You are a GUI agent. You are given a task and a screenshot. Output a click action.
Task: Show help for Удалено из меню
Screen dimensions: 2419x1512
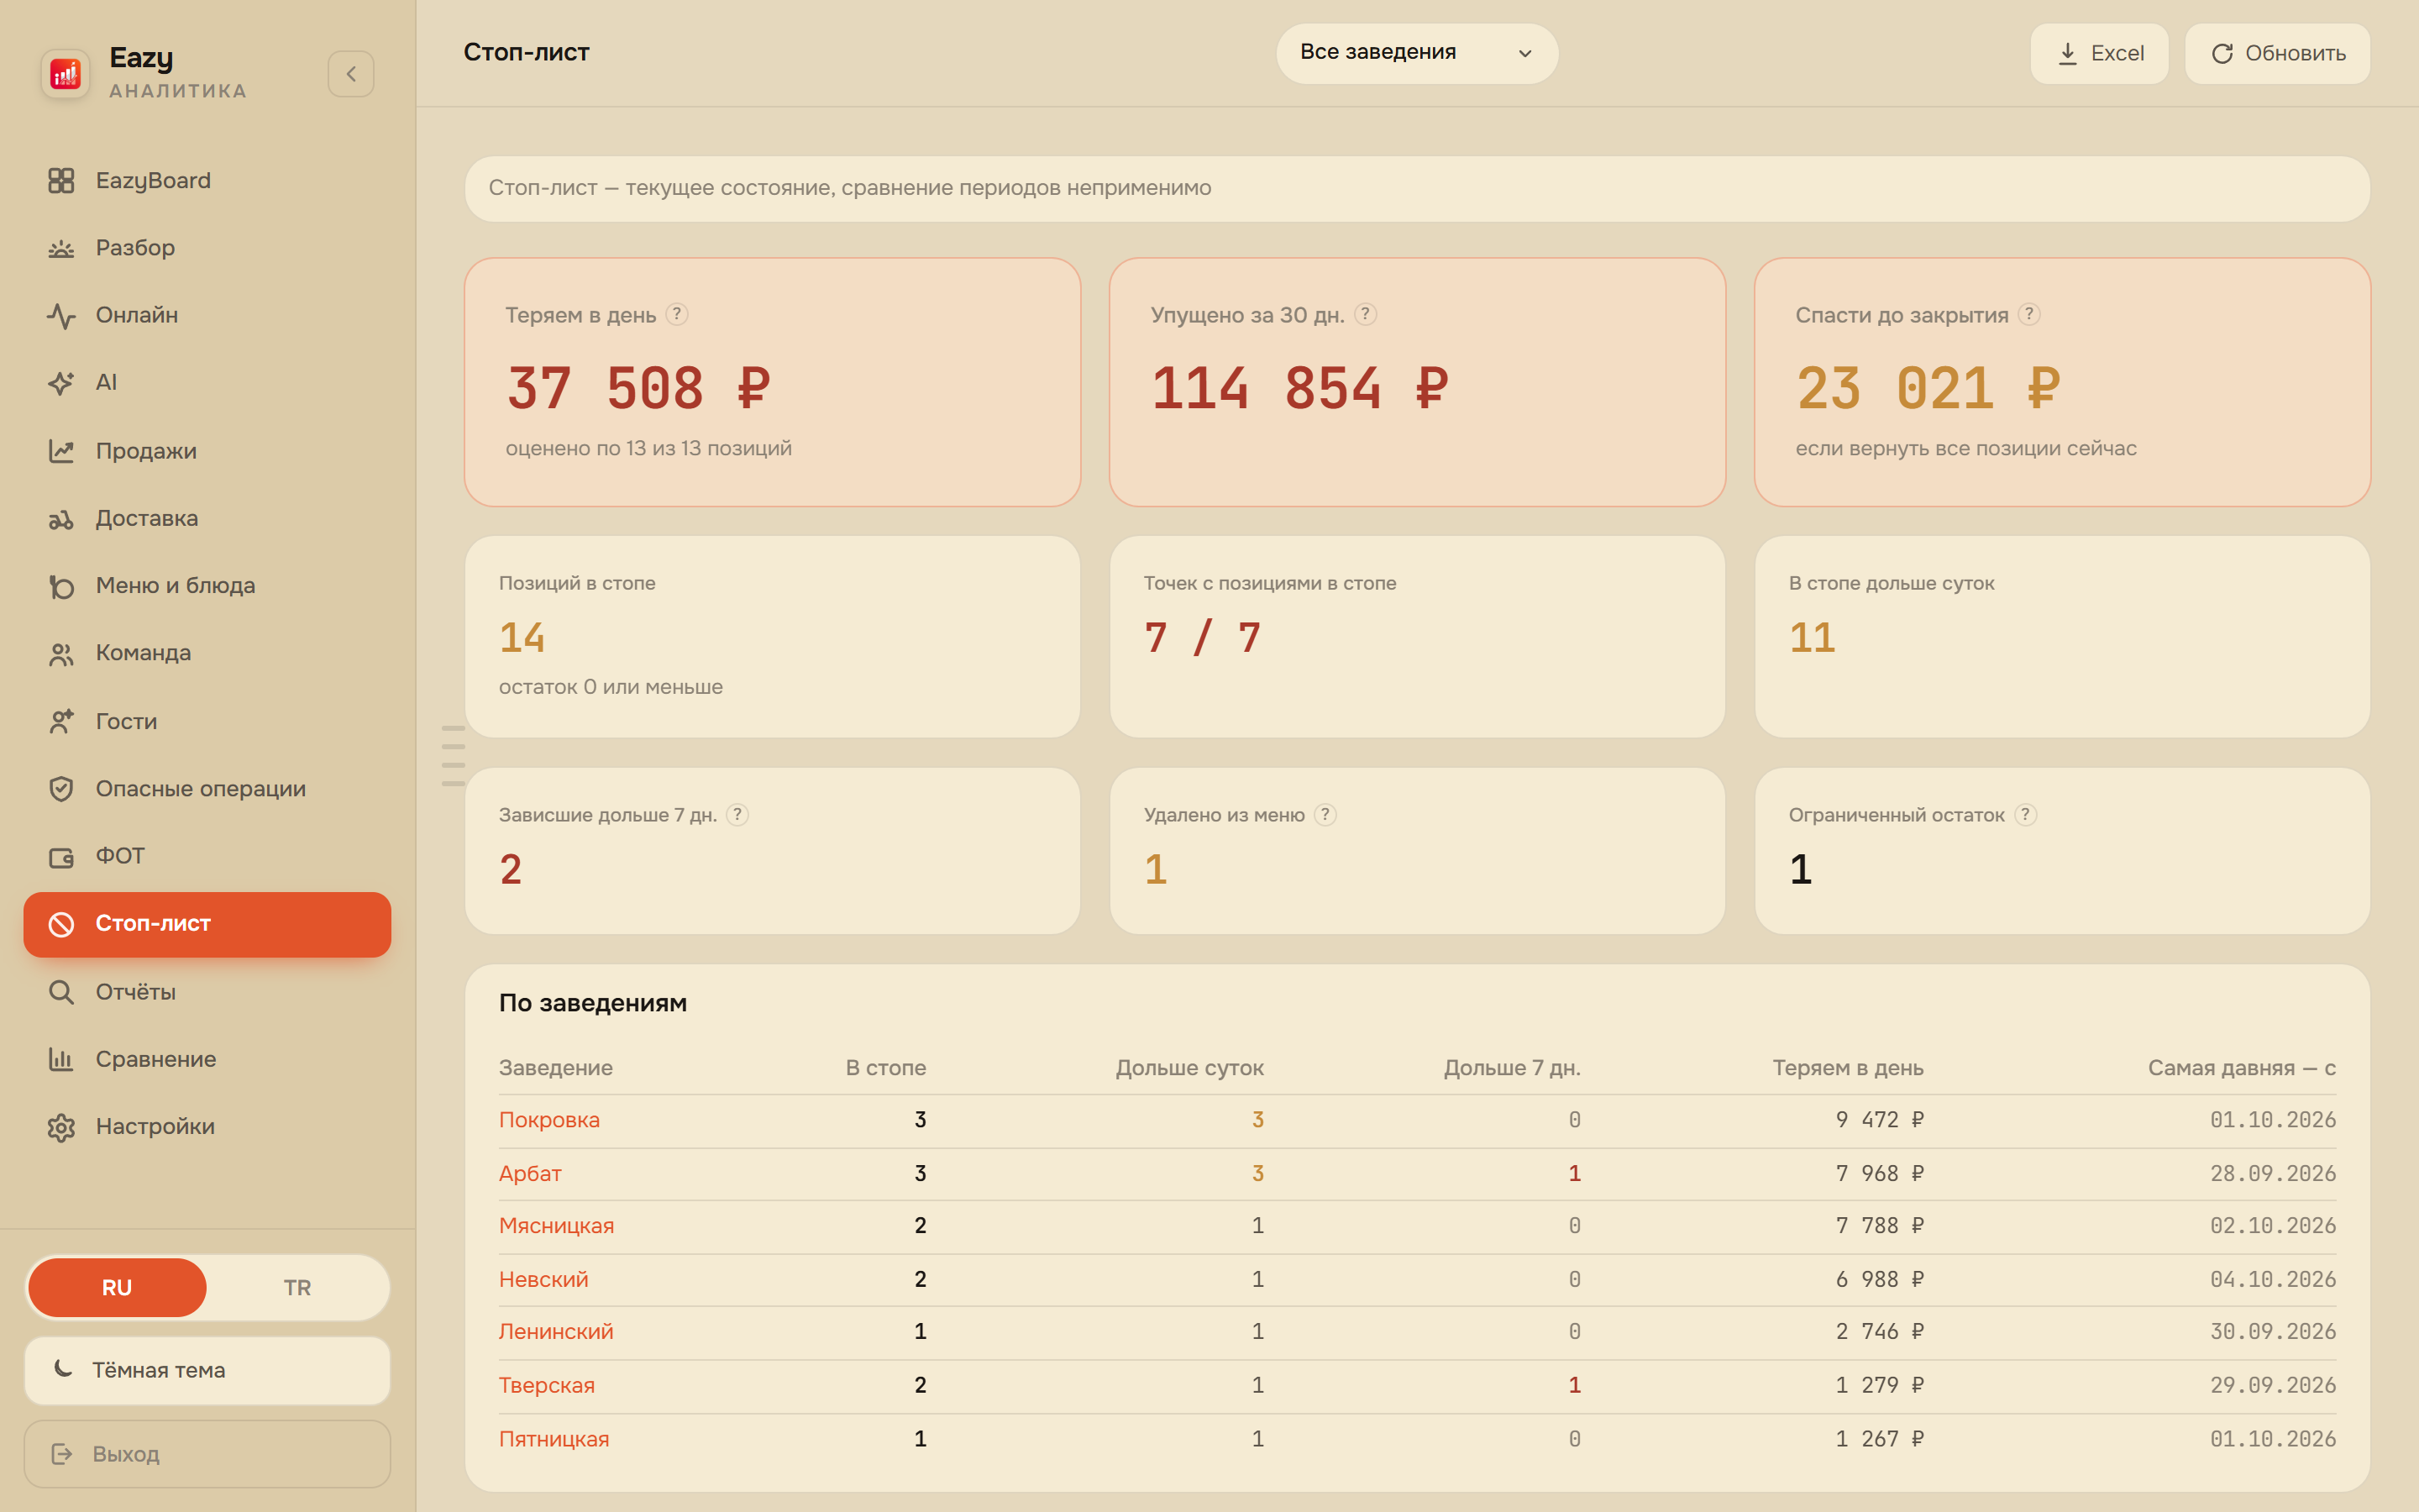click(1325, 814)
